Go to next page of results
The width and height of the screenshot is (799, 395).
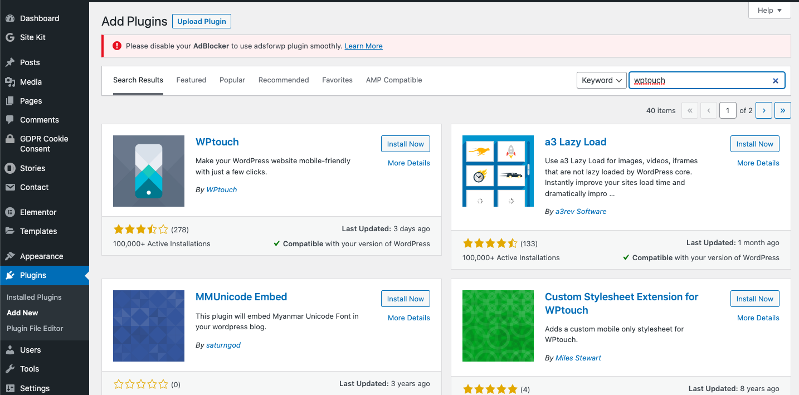[764, 110]
